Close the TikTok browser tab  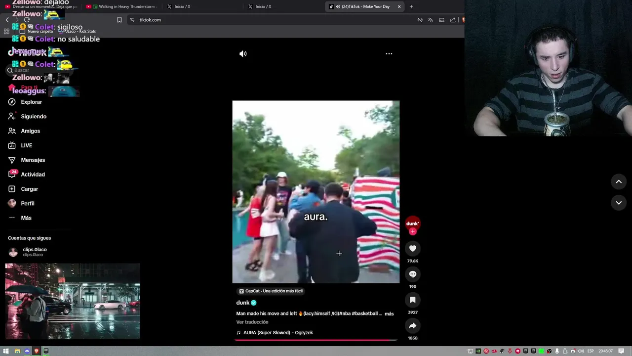point(399,6)
